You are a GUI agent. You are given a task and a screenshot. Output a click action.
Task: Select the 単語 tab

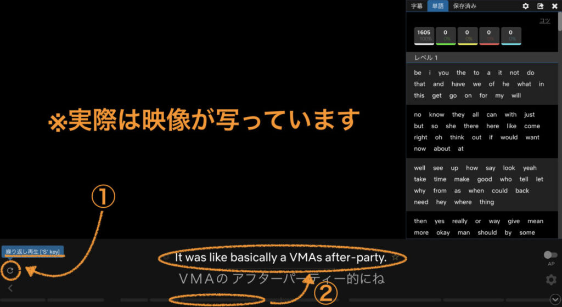click(437, 6)
